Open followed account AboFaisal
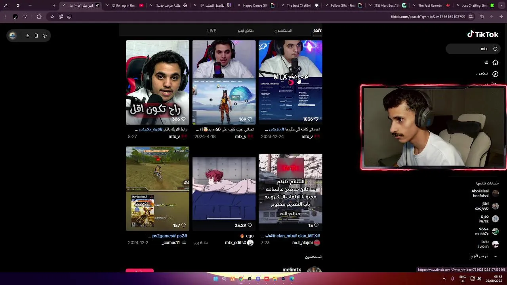This screenshot has width=507, height=285. coord(485,194)
